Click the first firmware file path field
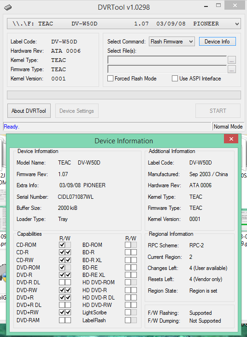The width and height of the screenshot is (247, 337). pos(167,60)
